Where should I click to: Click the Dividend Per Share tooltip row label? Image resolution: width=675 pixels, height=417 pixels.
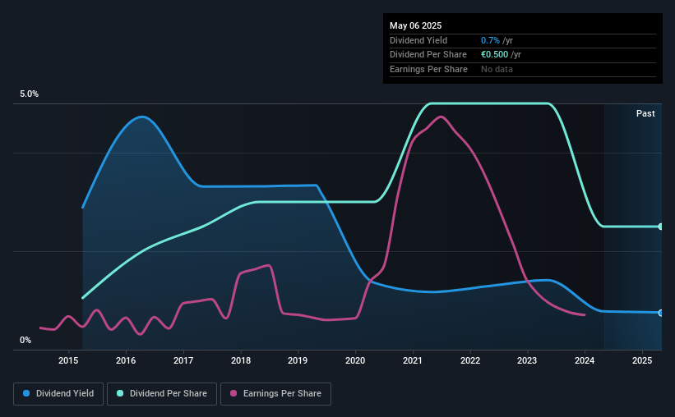point(428,55)
